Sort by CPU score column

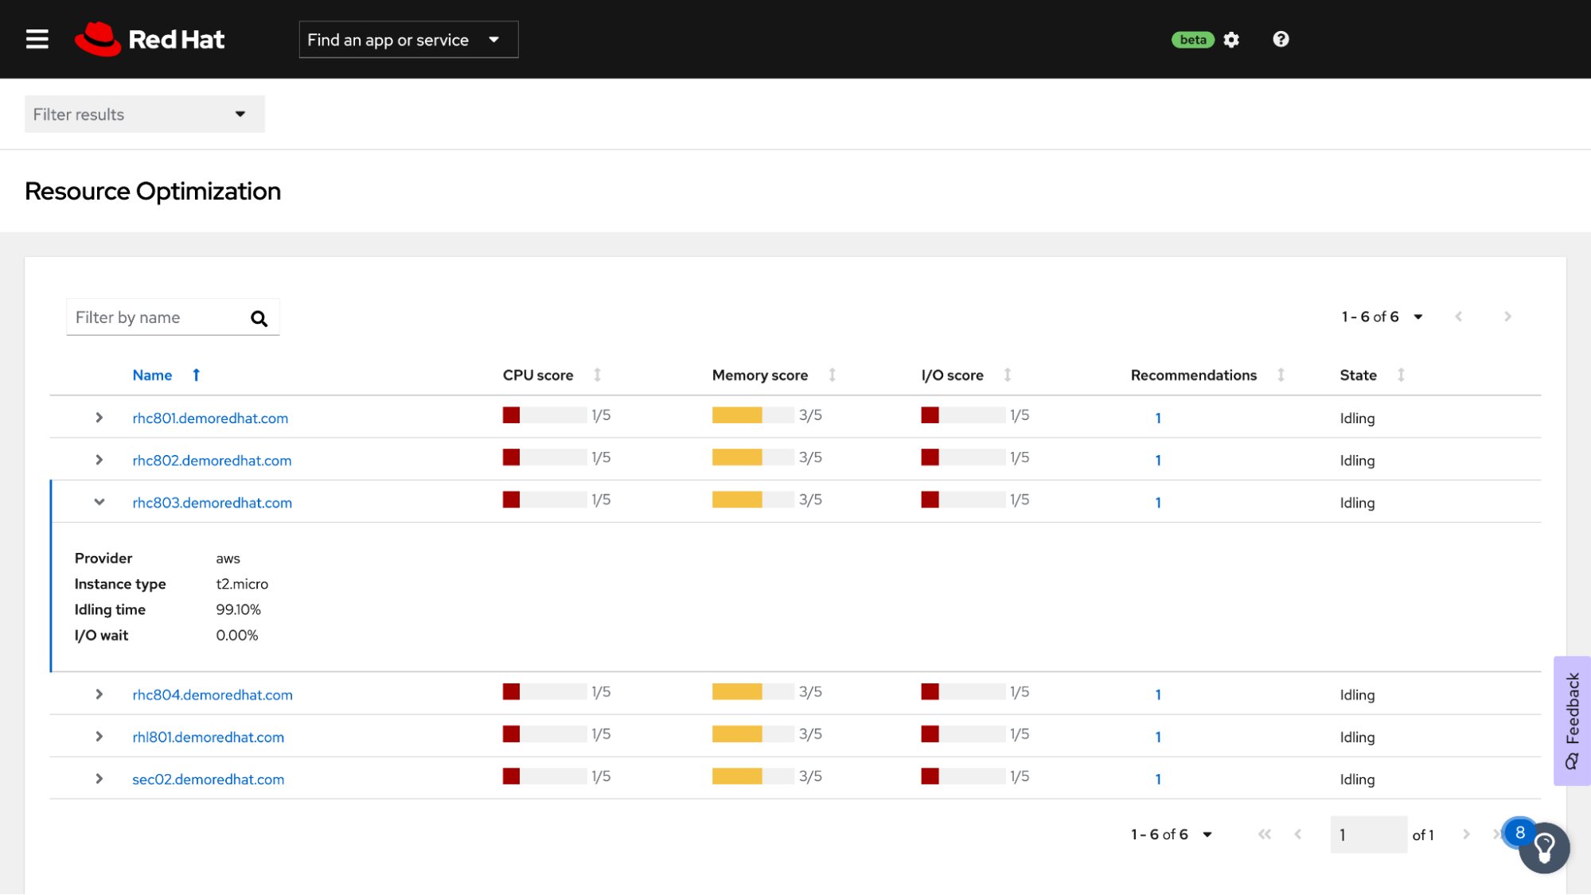pyautogui.click(x=538, y=376)
